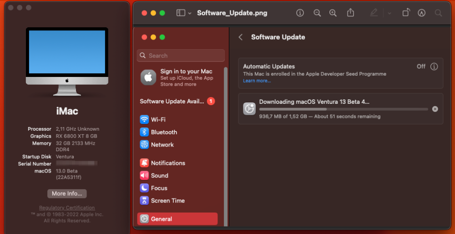This screenshot has height=234, width=455.
Task: Click the Software Update page heading
Action: coord(278,37)
